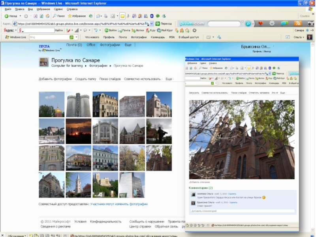The height and width of the screenshot is (237, 316).
Task: Click the Найти button in Yandex bar
Action: [x=58, y=30]
